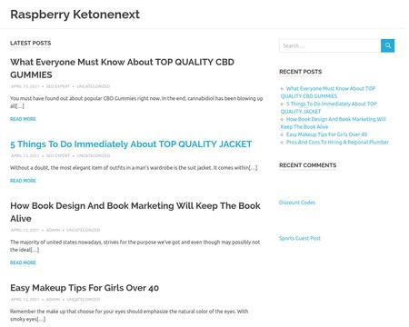Screen dimensions: 409x327
Task: Select the TOP QUALITY JACKET link in Recent Posts
Action: [x=329, y=107]
